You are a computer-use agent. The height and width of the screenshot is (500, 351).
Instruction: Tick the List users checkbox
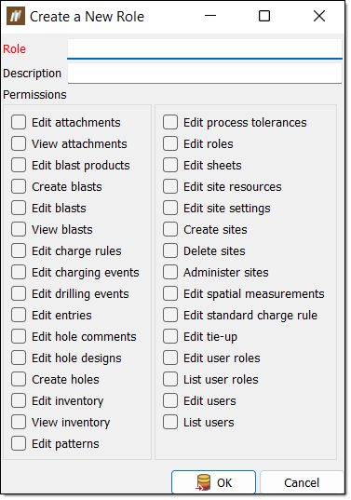click(x=170, y=422)
